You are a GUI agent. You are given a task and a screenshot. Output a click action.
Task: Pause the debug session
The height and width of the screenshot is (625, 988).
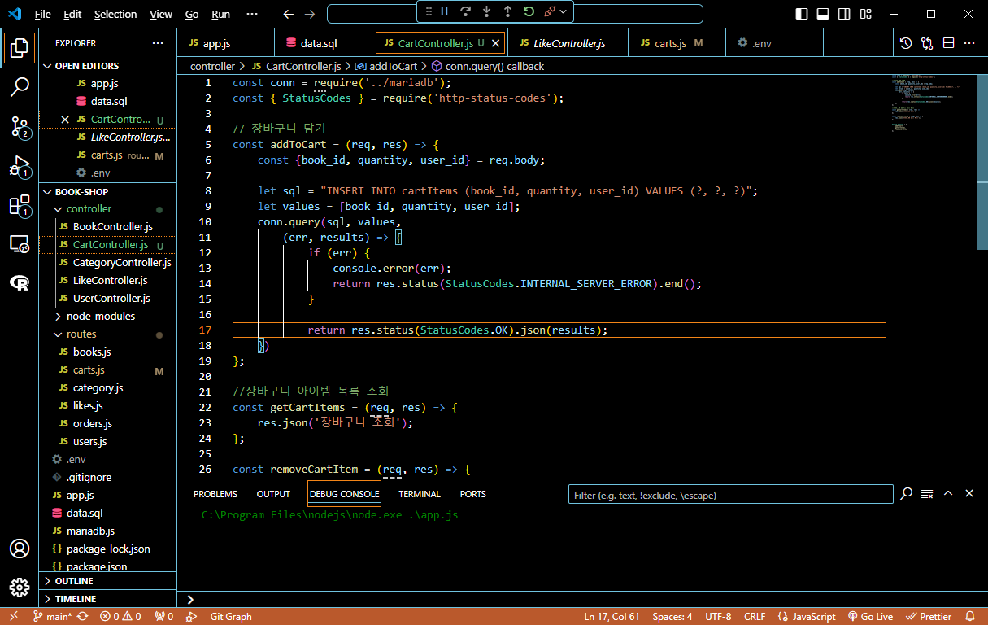pos(445,11)
